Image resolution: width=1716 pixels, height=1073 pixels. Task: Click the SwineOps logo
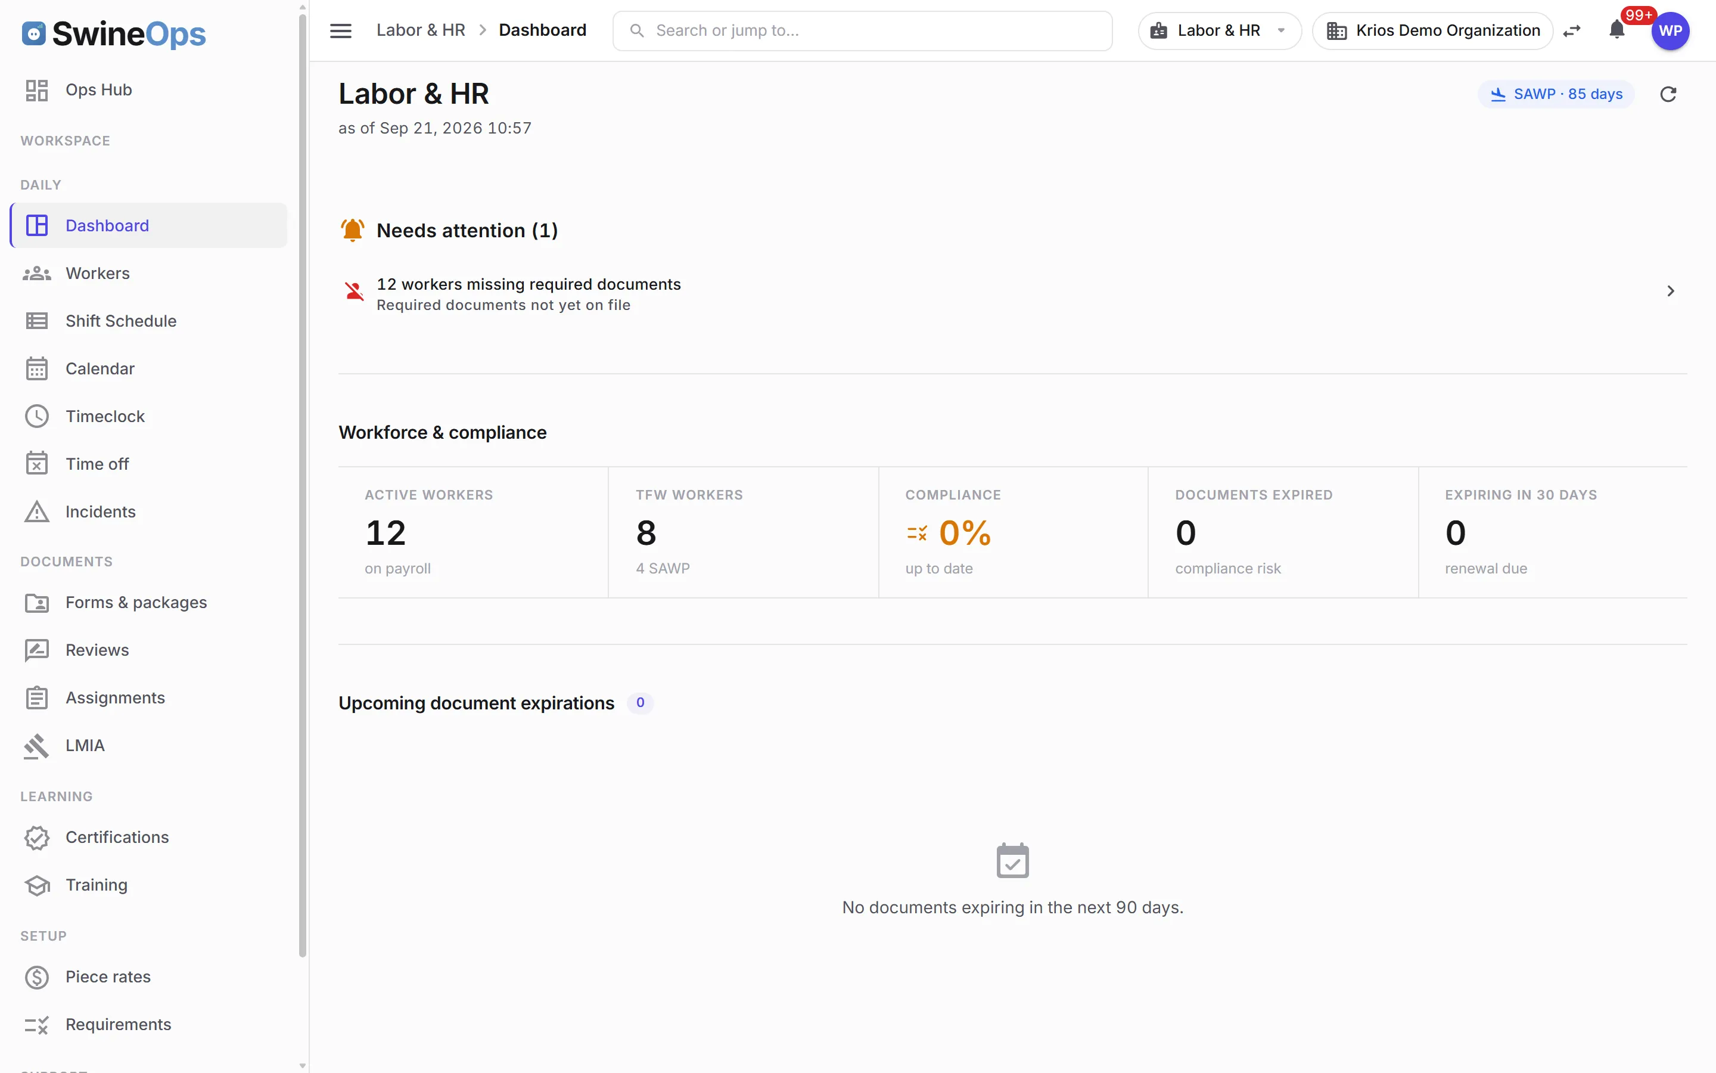pos(113,33)
